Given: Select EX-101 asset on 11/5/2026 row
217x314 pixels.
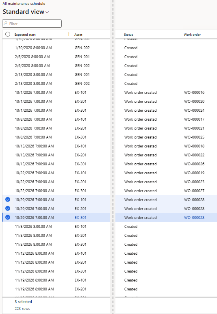Looking at the screenshot, I should point(80,227).
